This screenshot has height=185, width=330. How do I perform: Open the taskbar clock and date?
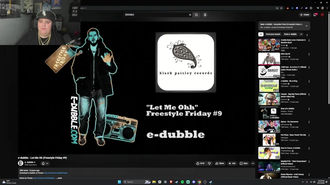[321, 182]
